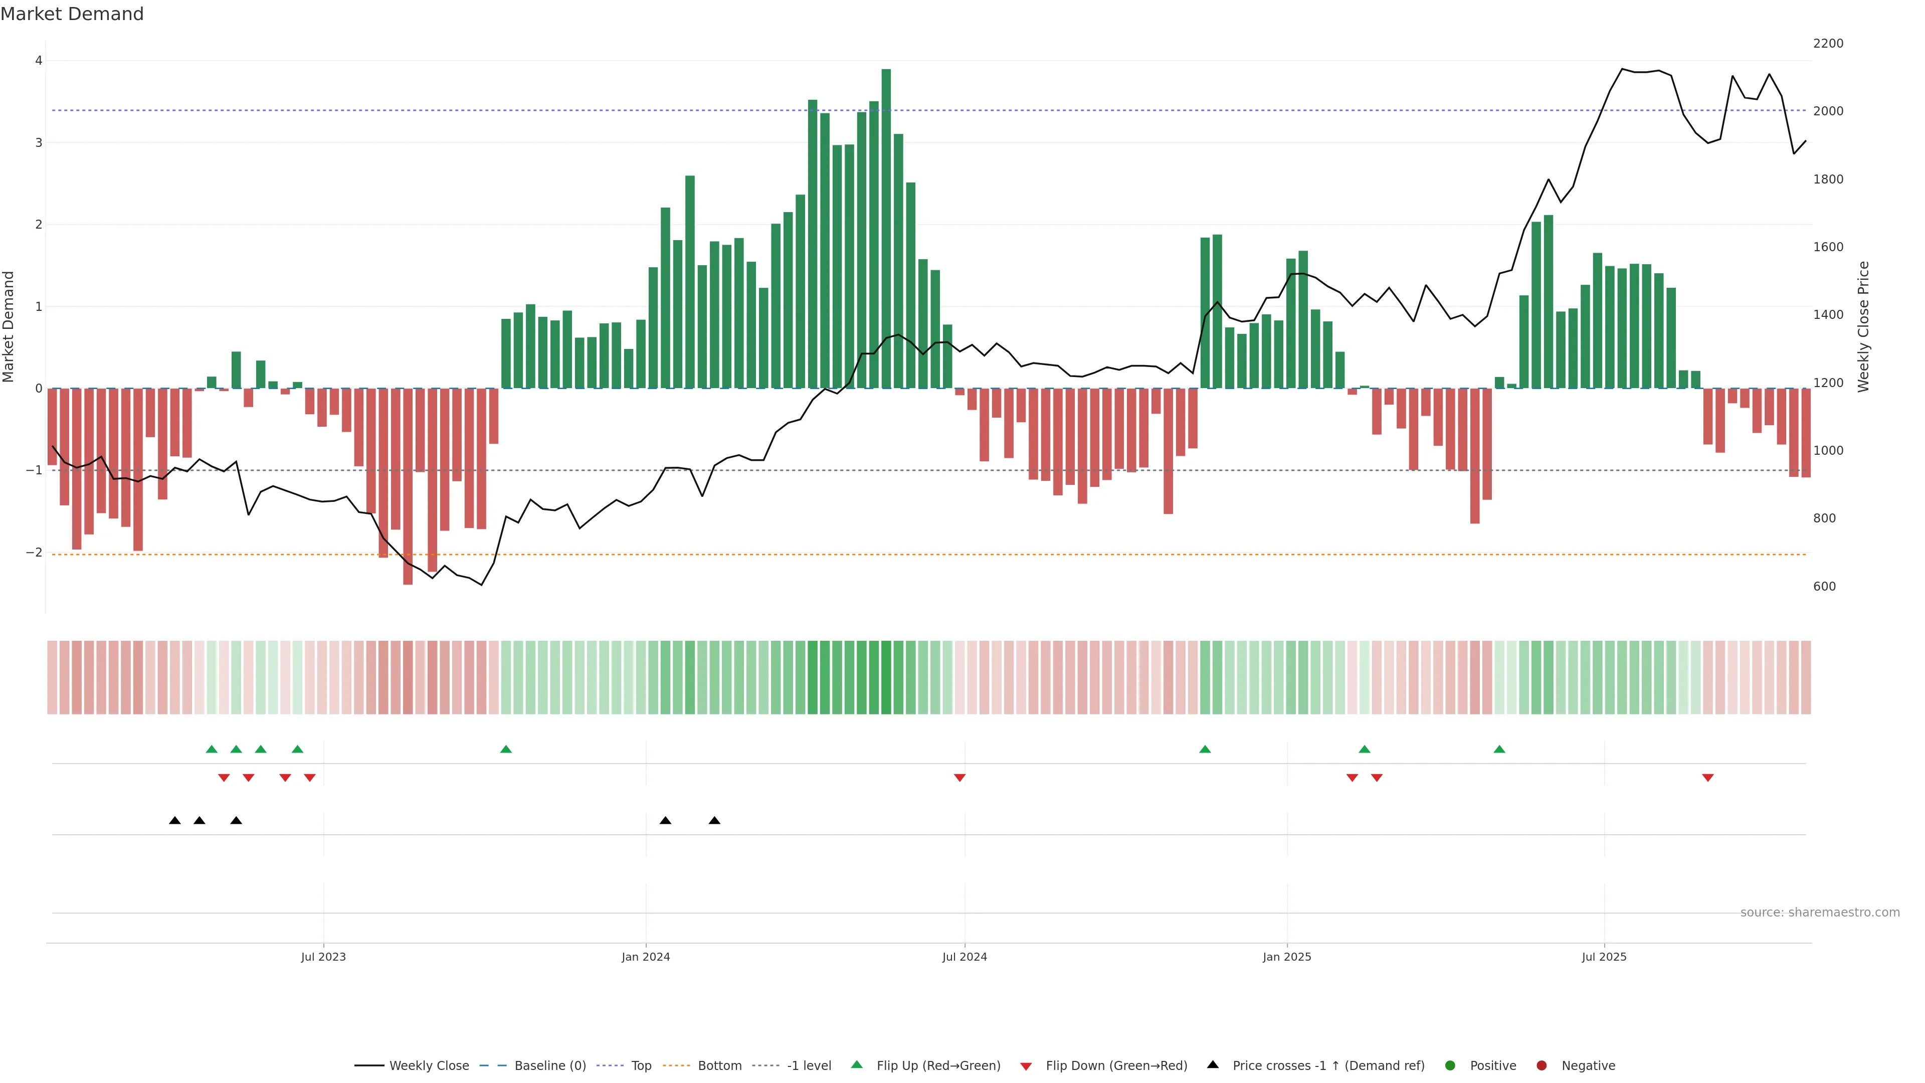
Task: Click the black Price crosses -1 legend icon
Action: (1213, 1065)
